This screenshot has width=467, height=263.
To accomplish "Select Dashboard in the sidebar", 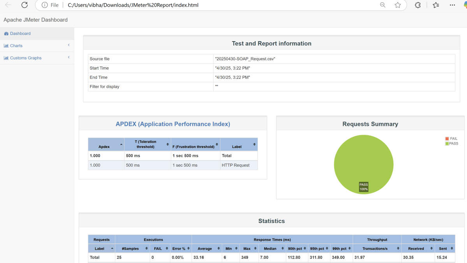I will 20,33.
